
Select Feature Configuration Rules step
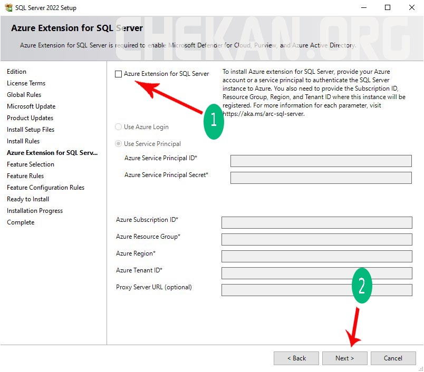[x=46, y=188]
